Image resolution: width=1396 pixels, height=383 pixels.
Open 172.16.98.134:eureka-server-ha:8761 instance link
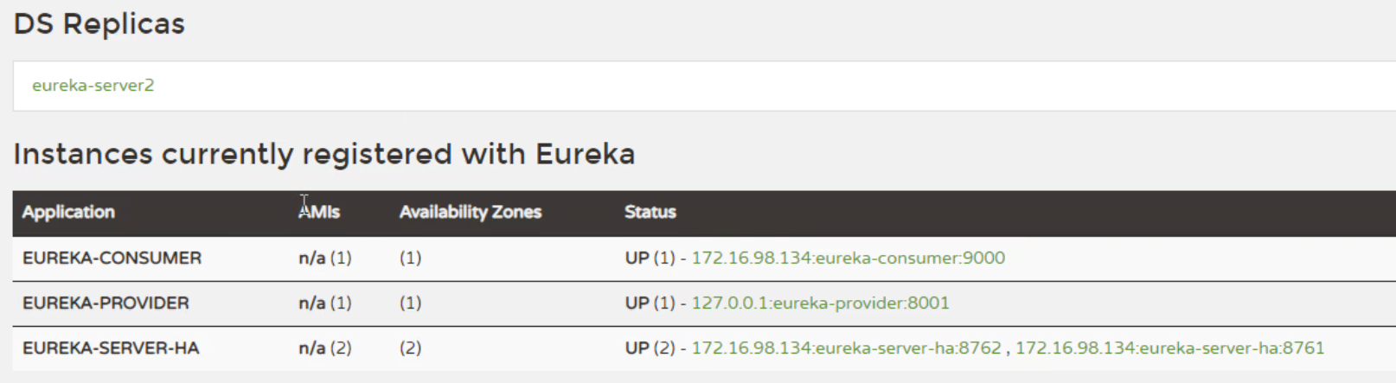click(1169, 348)
